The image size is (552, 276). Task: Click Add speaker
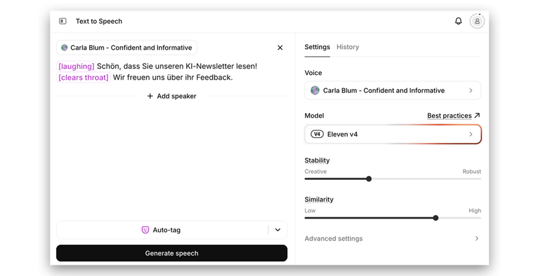[x=172, y=96]
